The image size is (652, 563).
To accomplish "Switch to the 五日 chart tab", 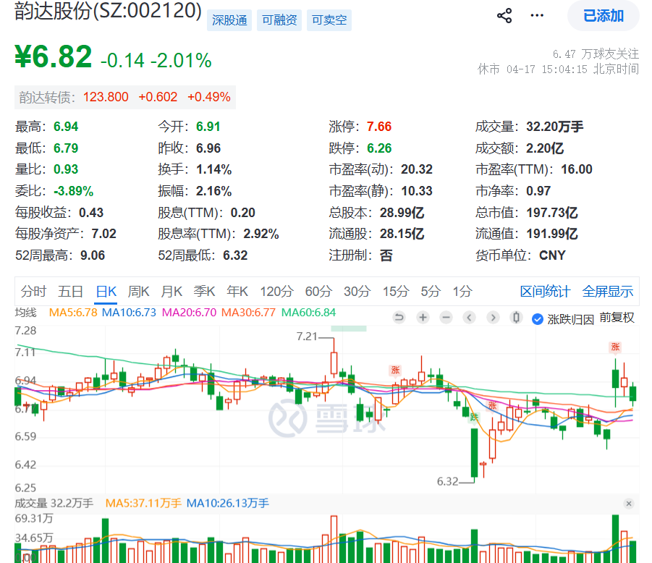I will tap(70, 292).
